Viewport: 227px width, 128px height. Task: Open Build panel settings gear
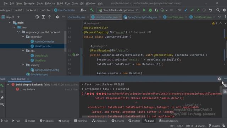pos(219,79)
